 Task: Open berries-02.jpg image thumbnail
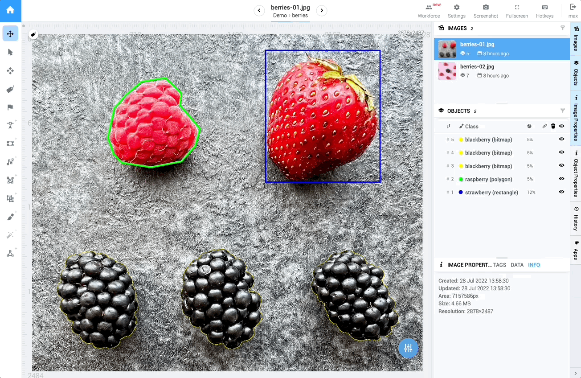(x=447, y=71)
